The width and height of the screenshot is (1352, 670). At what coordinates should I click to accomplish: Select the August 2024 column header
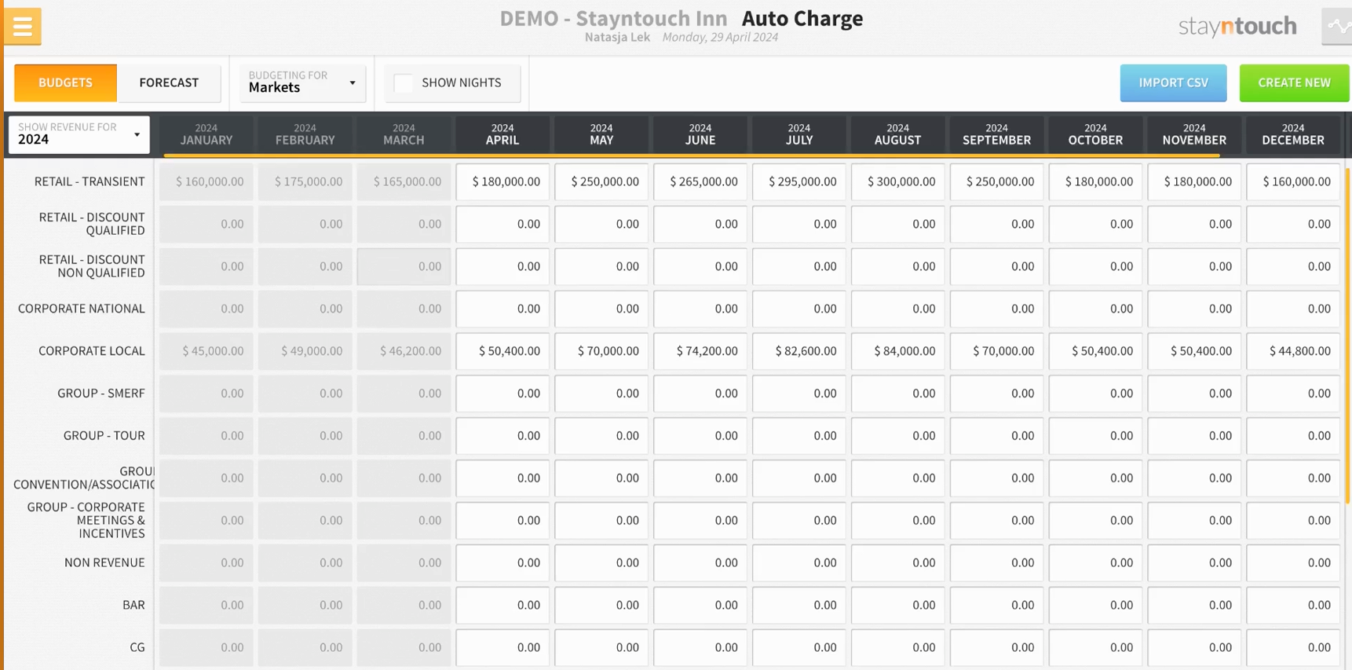[898, 134]
